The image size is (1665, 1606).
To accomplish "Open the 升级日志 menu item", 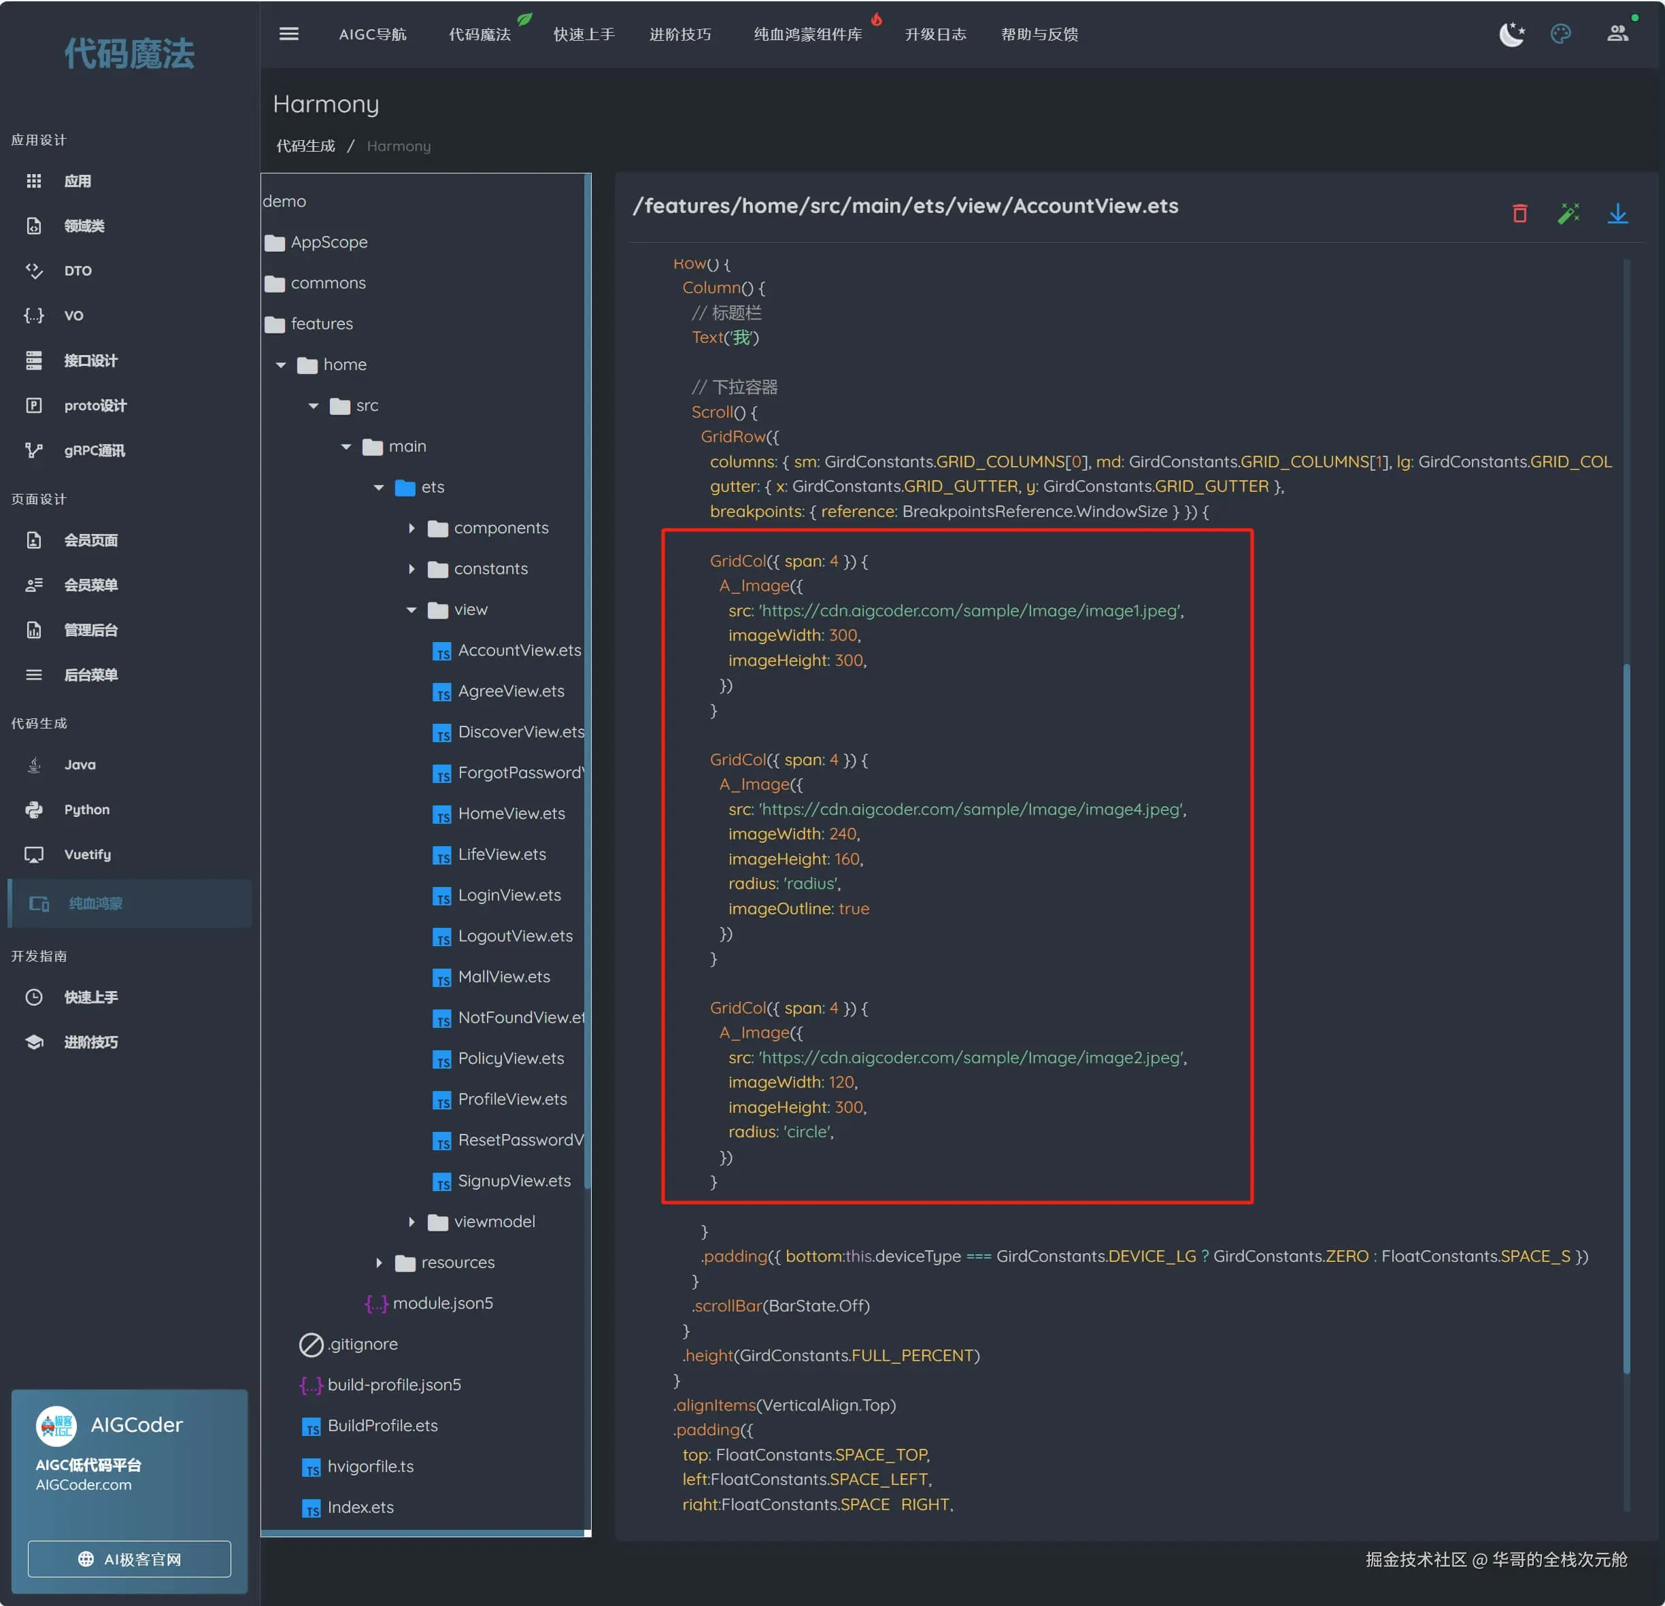I will (x=935, y=34).
